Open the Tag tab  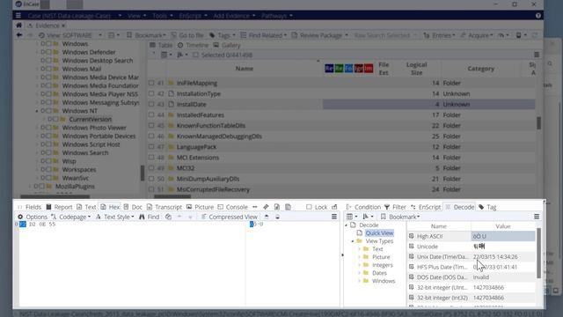(487, 207)
